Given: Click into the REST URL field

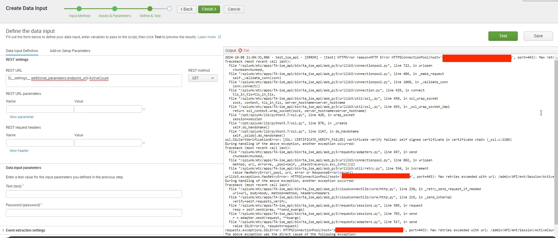Looking at the screenshot, I should coord(94,81).
